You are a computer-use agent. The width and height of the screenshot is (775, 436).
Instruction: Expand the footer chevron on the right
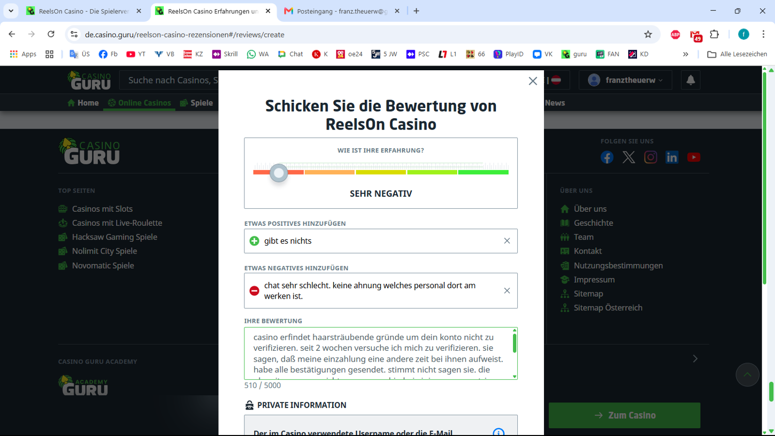[695, 359]
